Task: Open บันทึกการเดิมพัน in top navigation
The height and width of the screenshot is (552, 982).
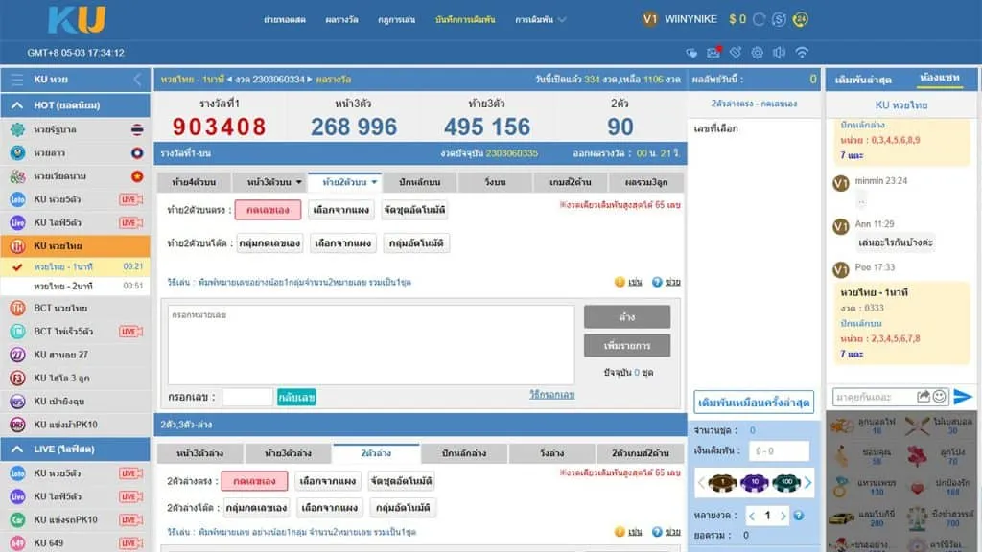Action: tap(465, 20)
